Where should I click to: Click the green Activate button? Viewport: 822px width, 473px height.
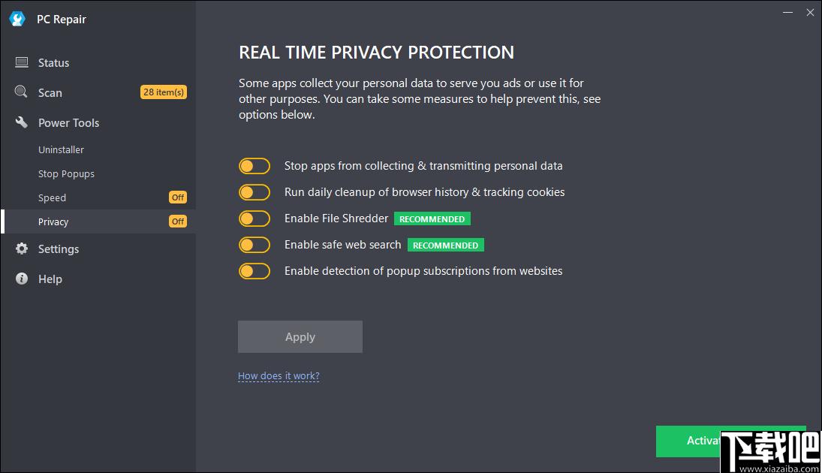point(689,441)
